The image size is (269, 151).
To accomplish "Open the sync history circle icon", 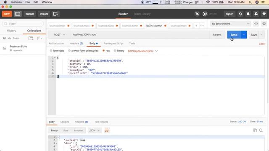I will [x=240, y=14].
